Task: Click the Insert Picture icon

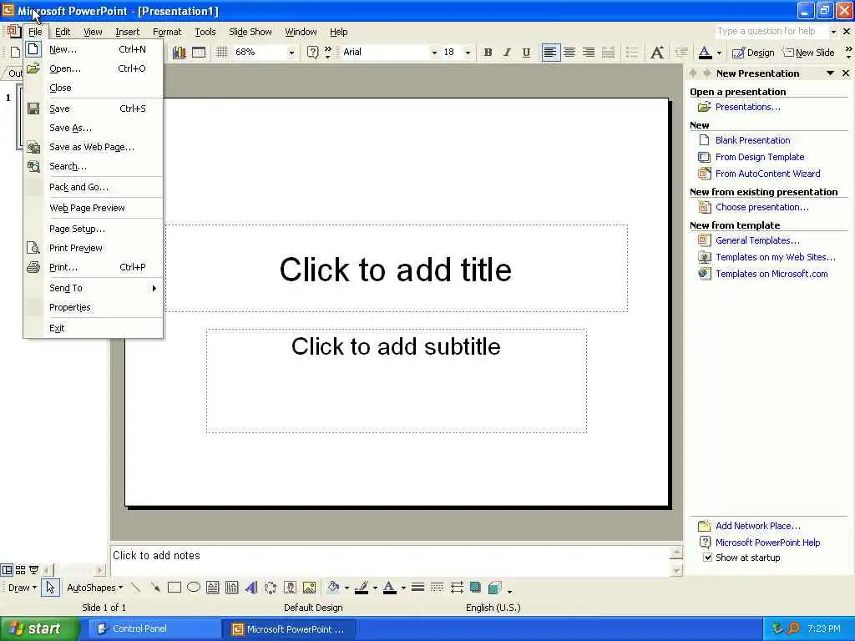Action: click(x=309, y=588)
